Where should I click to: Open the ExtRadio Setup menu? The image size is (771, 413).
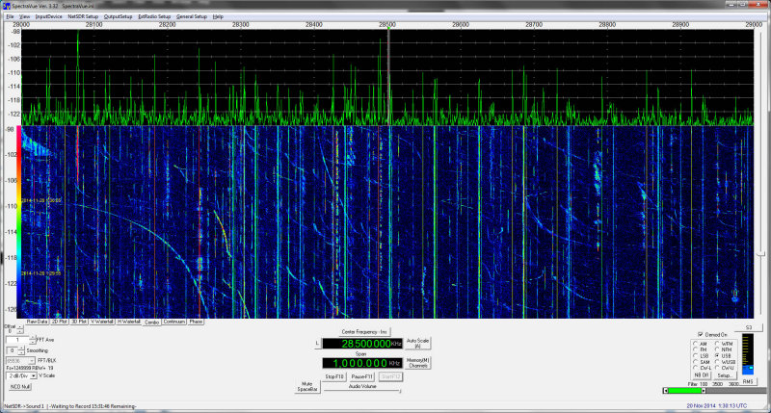[x=154, y=16]
